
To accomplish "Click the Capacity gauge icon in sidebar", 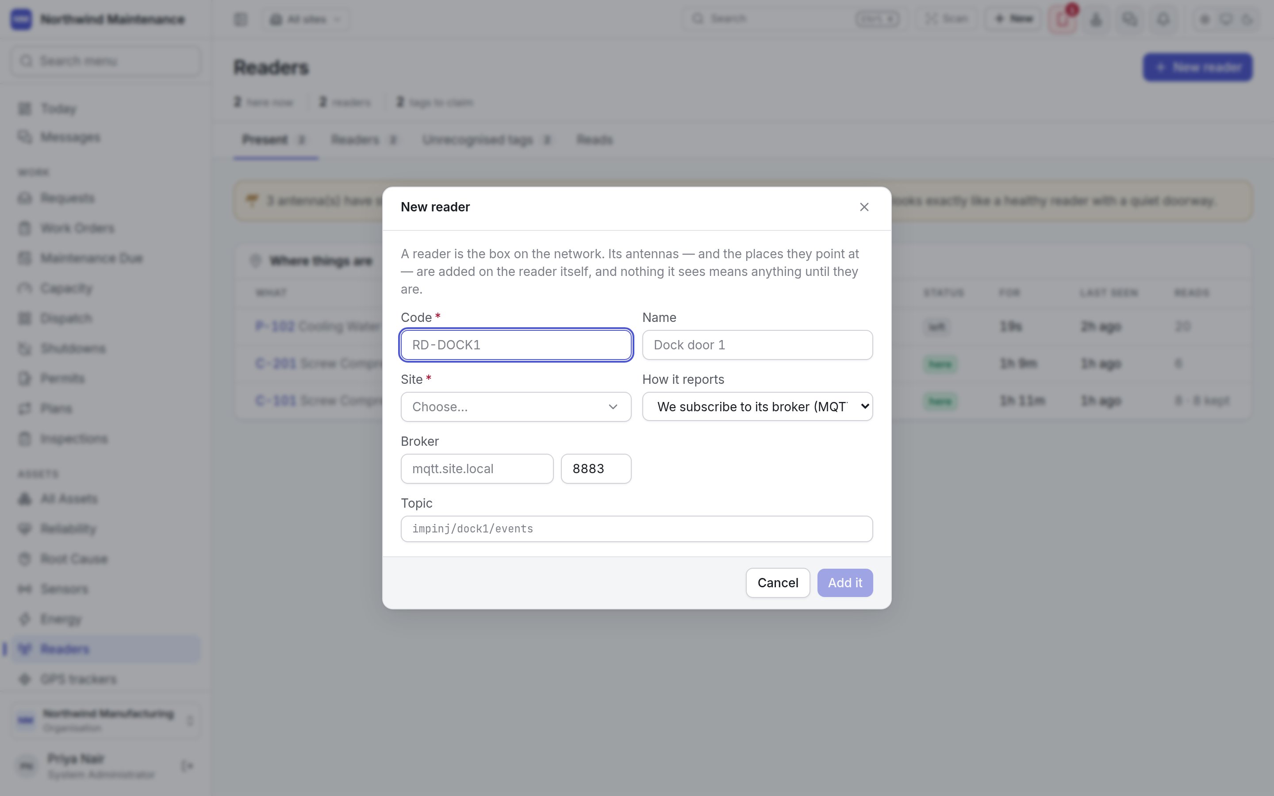I will (x=25, y=288).
